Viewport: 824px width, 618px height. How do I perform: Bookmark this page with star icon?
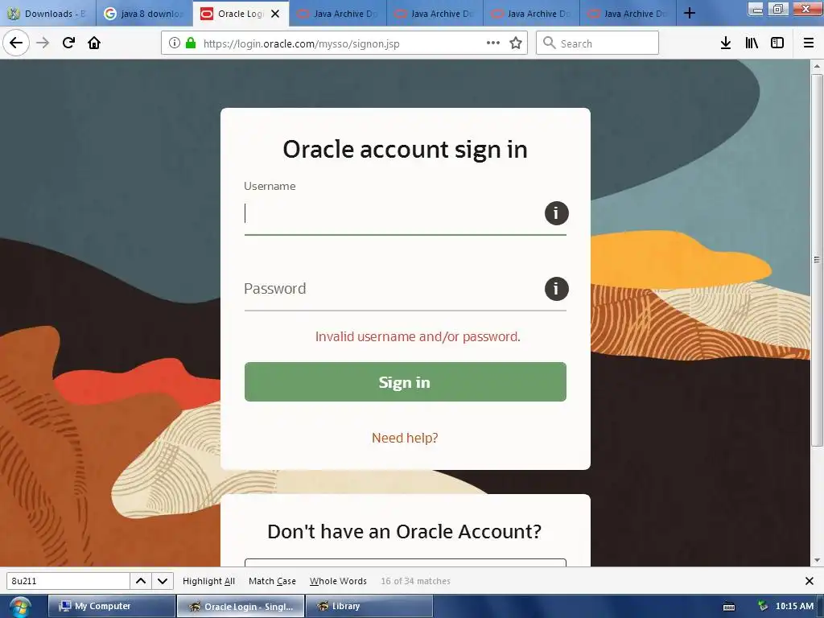click(516, 43)
